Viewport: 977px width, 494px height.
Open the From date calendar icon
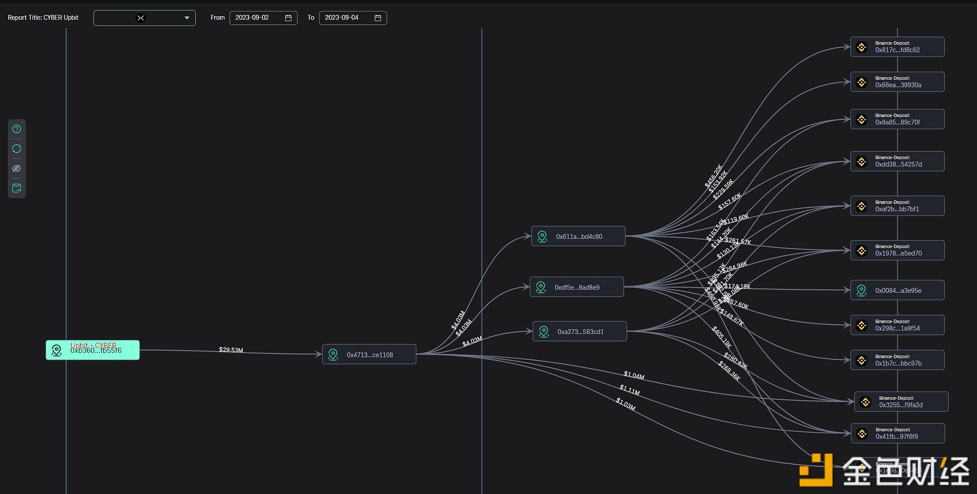tap(288, 18)
